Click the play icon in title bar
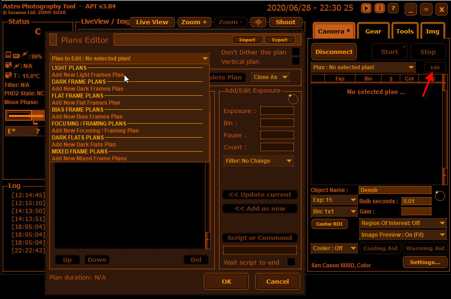Screen dimensions: 451x299 367,8
